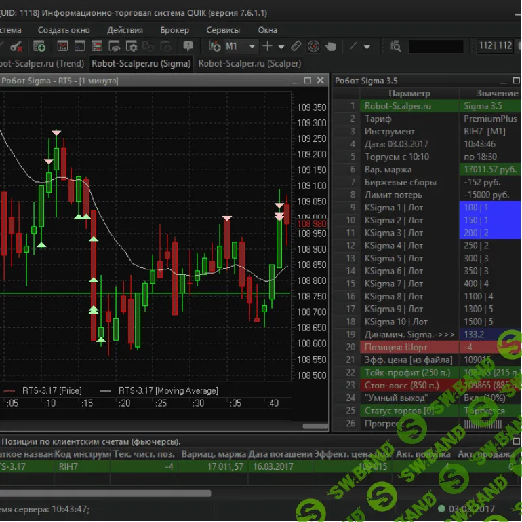Image resolution: width=522 pixels, height=522 pixels.
Task: Click the speech bubble messages icon
Action: click(187, 46)
